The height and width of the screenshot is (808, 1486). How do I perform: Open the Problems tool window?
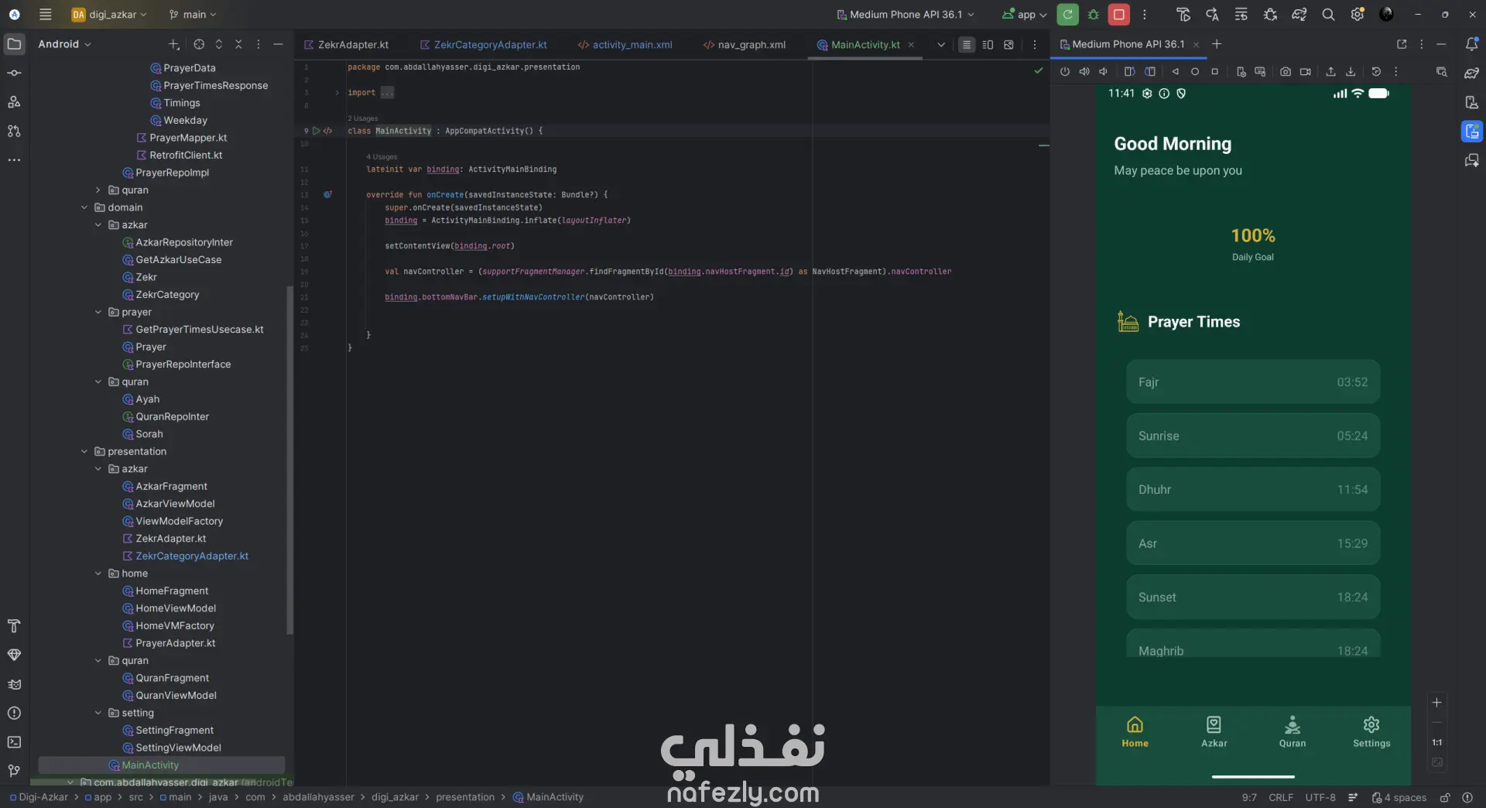point(14,713)
